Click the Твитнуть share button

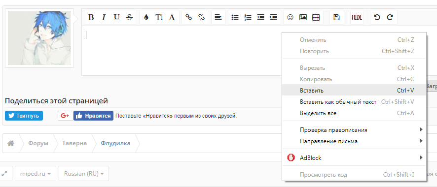pyautogui.click(x=24, y=116)
